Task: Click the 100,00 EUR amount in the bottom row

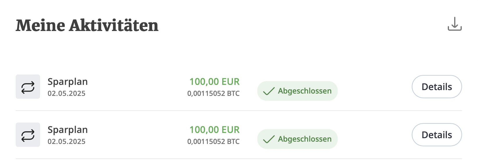Action: click(x=214, y=130)
